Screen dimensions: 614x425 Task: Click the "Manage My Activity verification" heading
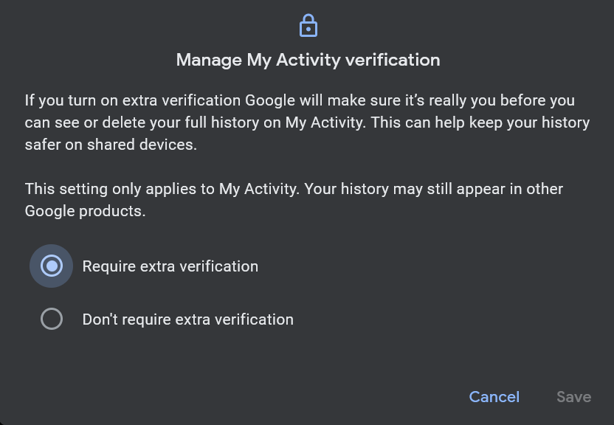(x=308, y=61)
